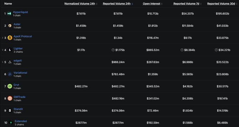Open the GMTrade protocol link
Viewport: 239px width, 127px height.
click(20, 97)
